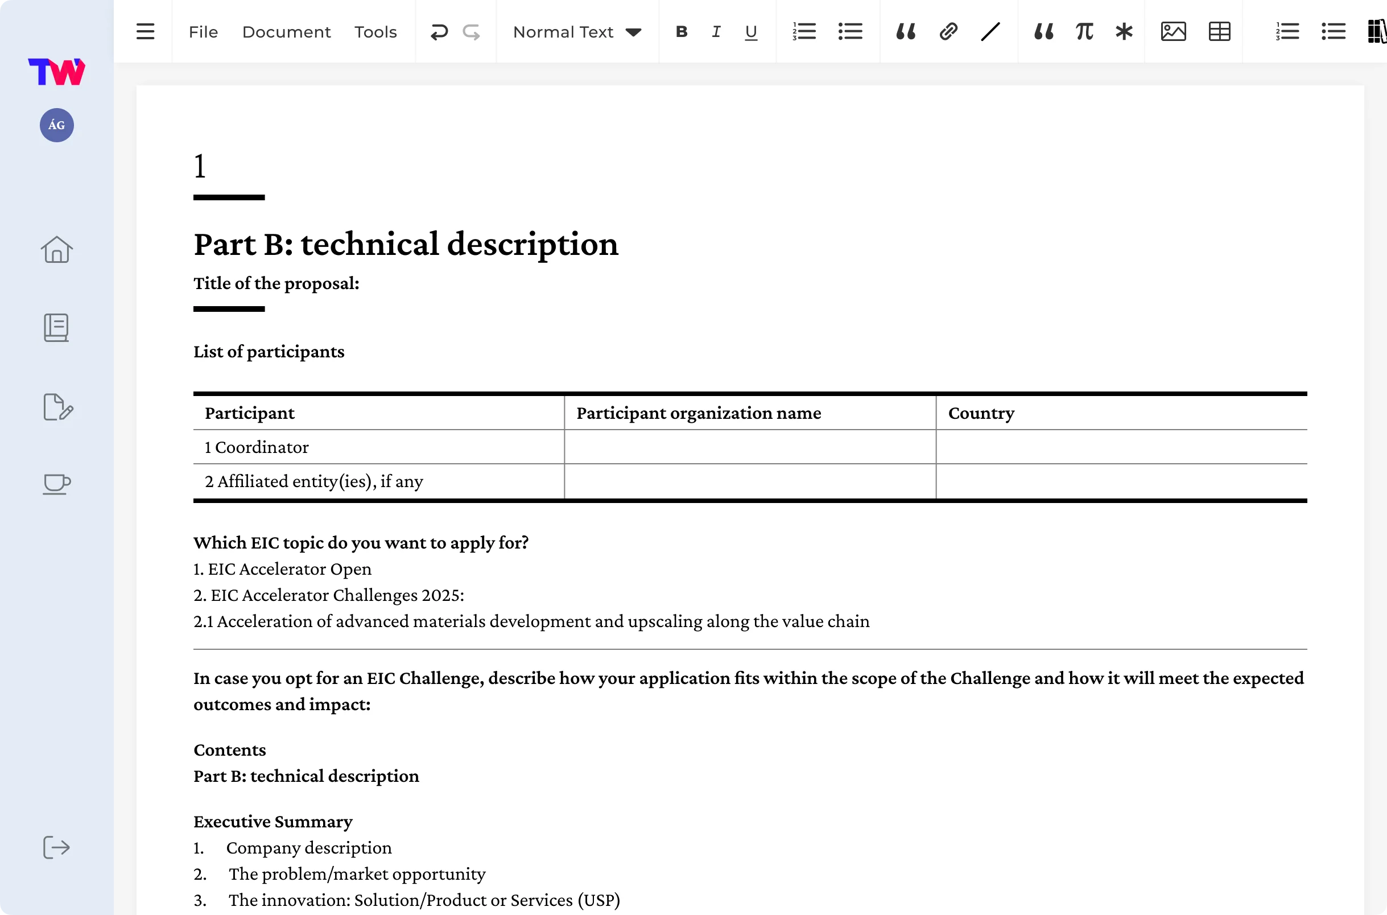The image size is (1387, 915).
Task: Click the quote icon left of the pi symbol
Action: click(1043, 31)
